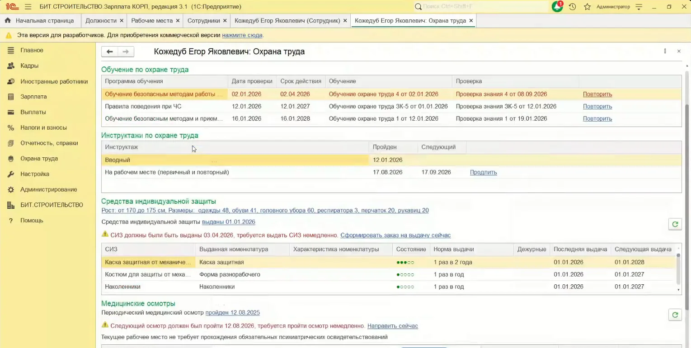Click the notifications bell icon
The width and height of the screenshot is (691, 348).
click(x=557, y=7)
